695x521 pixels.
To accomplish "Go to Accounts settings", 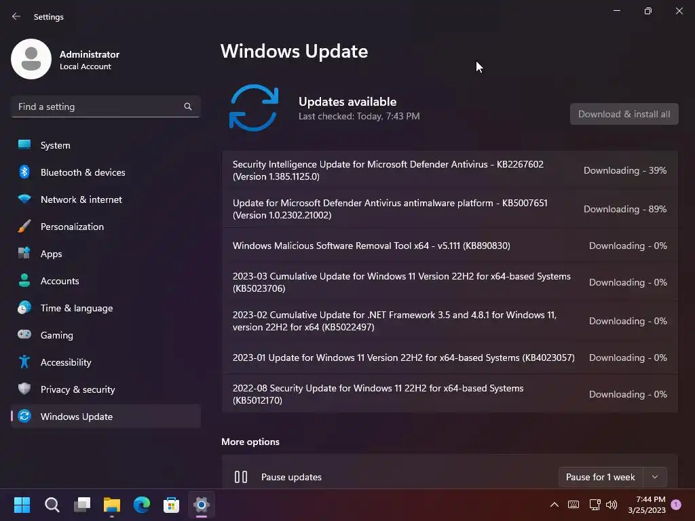I will [x=105, y=281].
